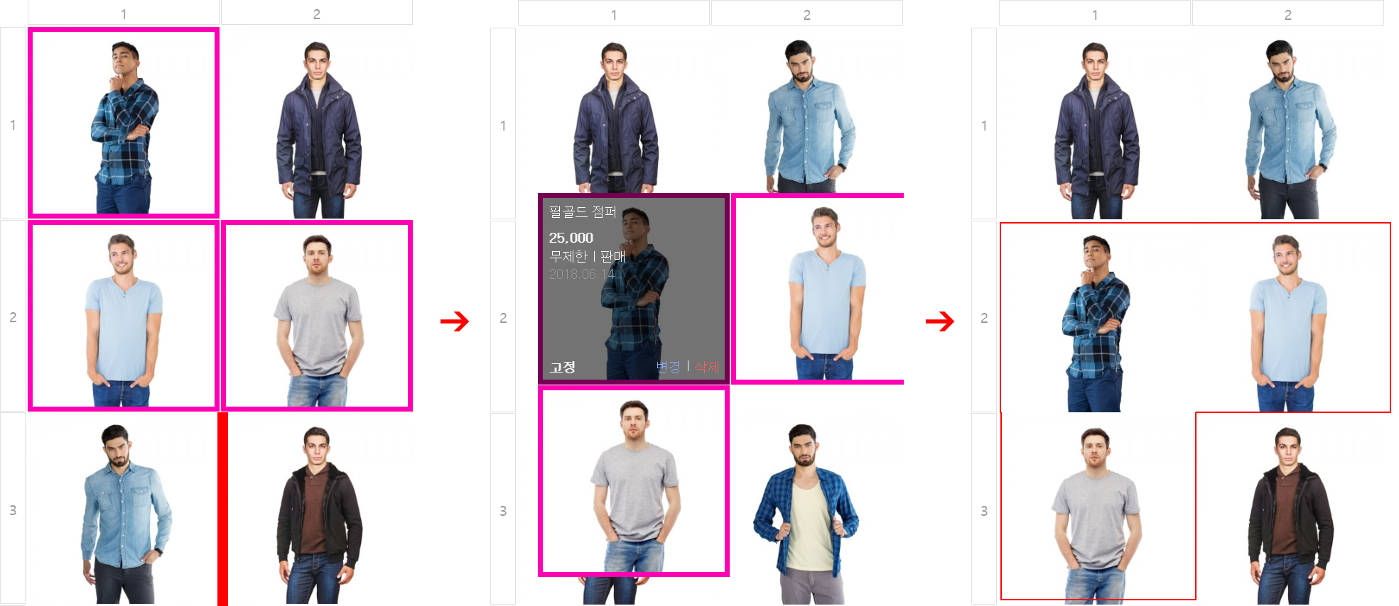Image resolution: width=1399 pixels, height=606 pixels.
Task: Click the 필골드 점퍼 product title in overlay
Action: (583, 211)
